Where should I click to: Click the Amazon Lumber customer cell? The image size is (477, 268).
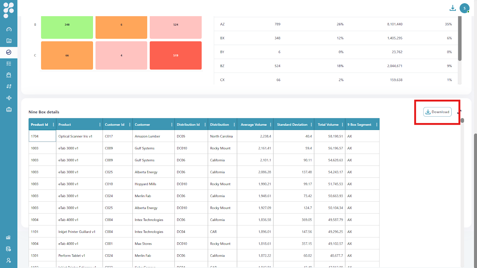pos(154,136)
